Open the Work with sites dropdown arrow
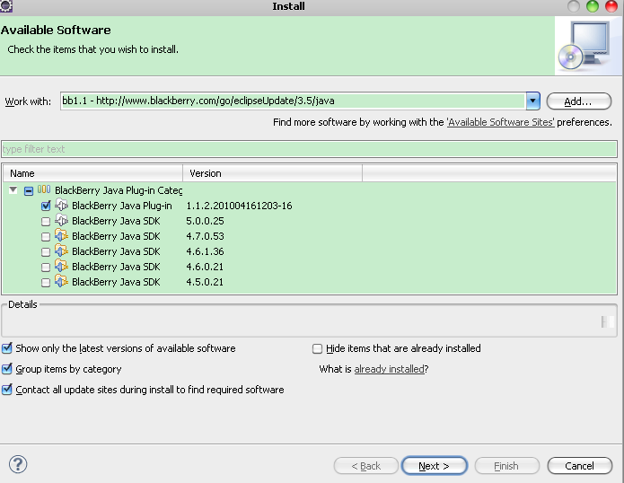624x483 pixels. click(532, 101)
